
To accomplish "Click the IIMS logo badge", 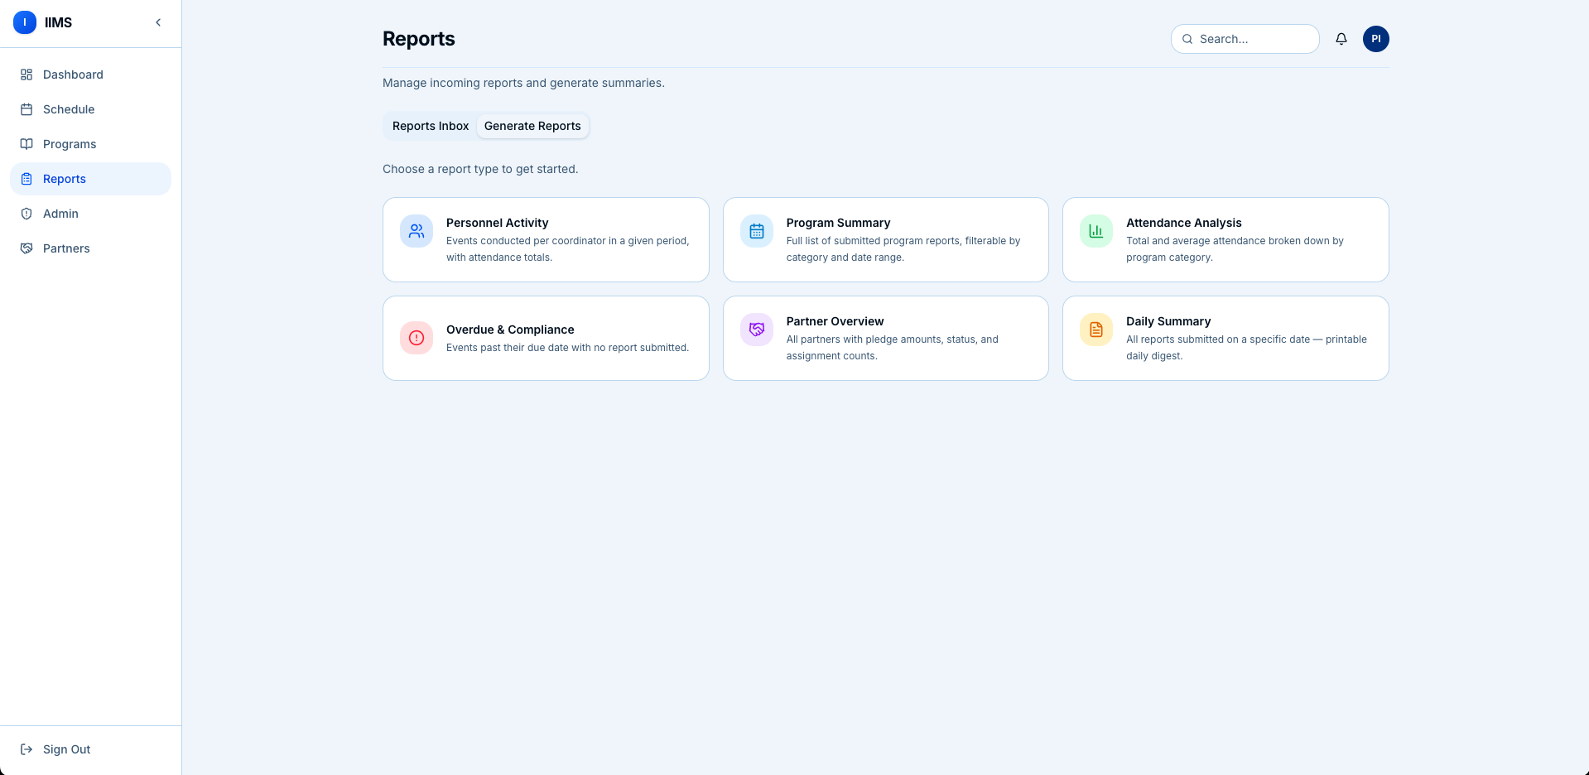I will [x=25, y=22].
